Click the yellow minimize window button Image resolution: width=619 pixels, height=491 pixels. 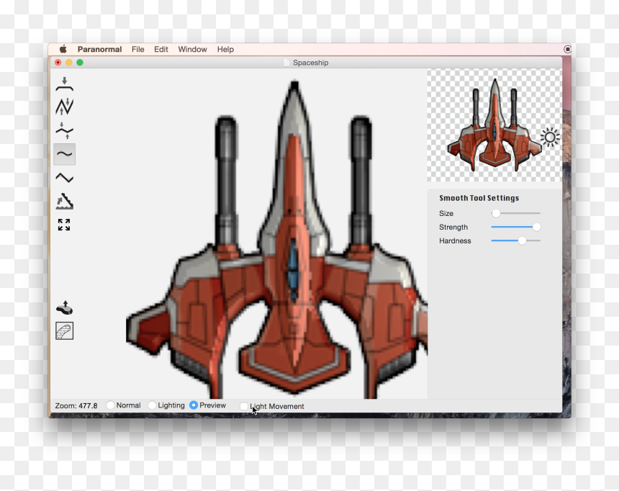click(68, 63)
